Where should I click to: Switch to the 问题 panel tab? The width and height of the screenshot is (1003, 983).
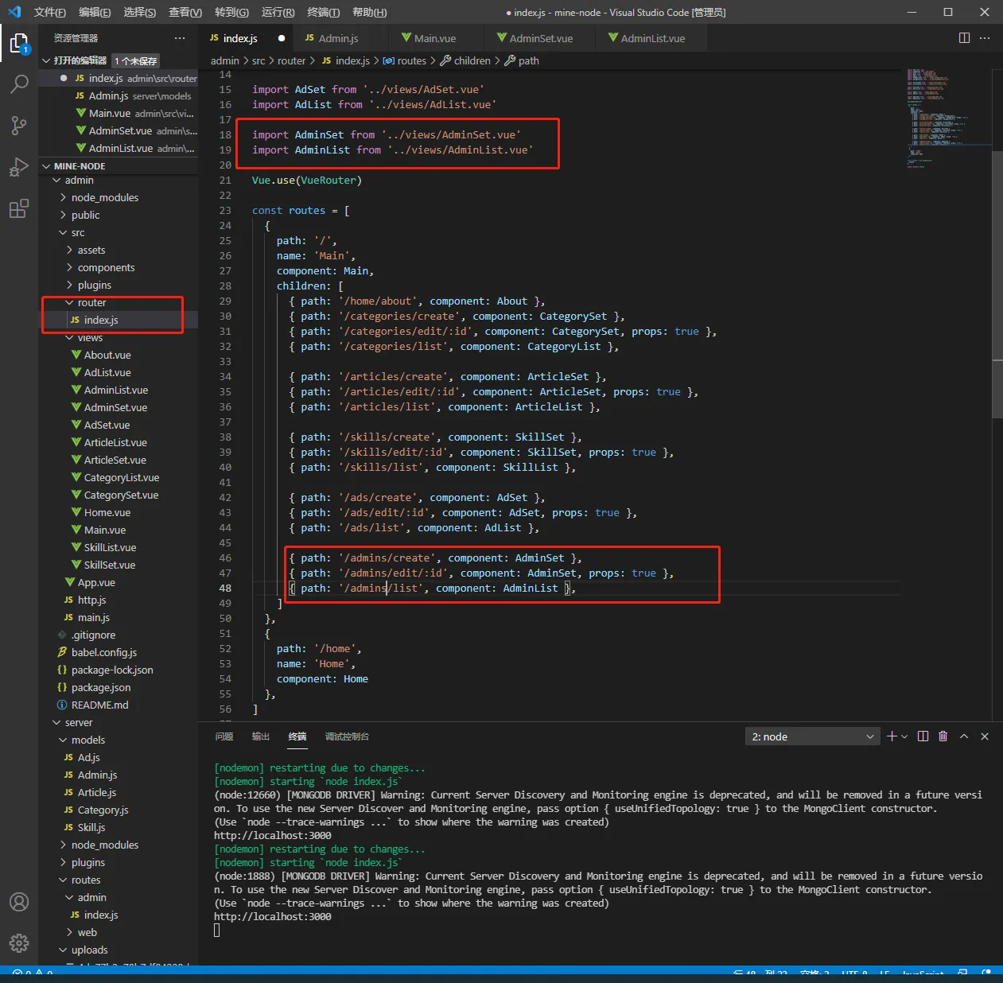224,736
